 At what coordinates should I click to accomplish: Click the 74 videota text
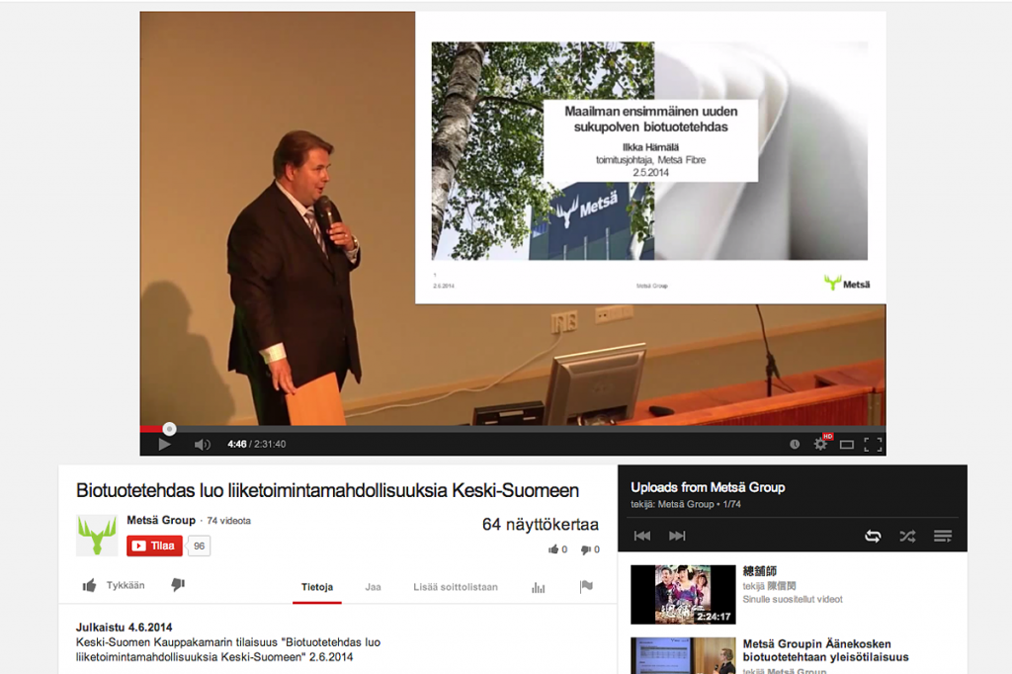(x=228, y=521)
